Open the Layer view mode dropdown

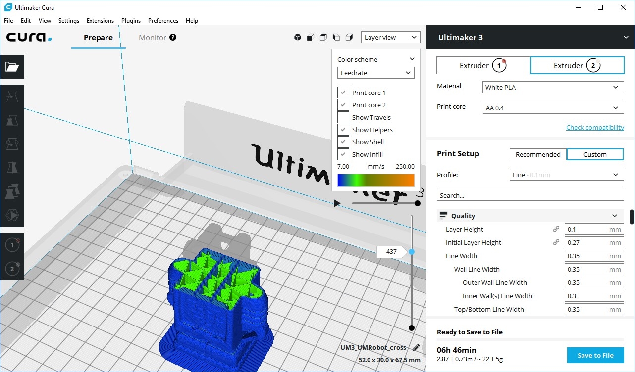390,37
